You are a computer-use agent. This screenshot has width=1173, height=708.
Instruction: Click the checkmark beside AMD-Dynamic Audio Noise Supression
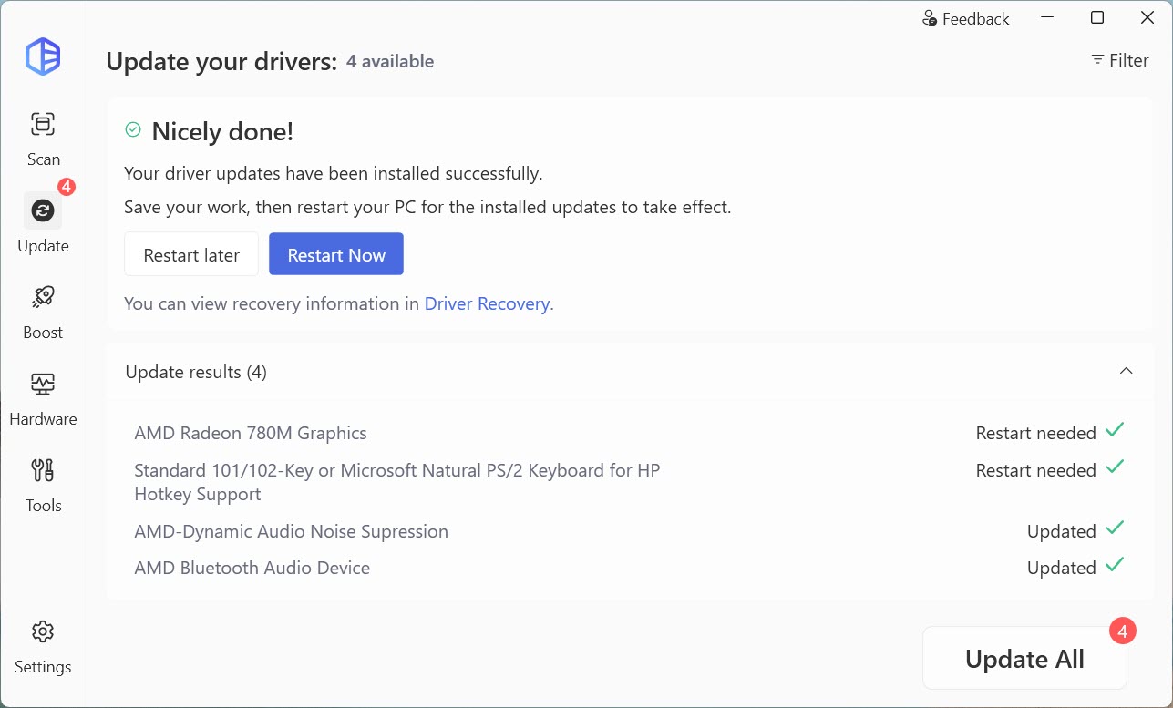(1115, 528)
